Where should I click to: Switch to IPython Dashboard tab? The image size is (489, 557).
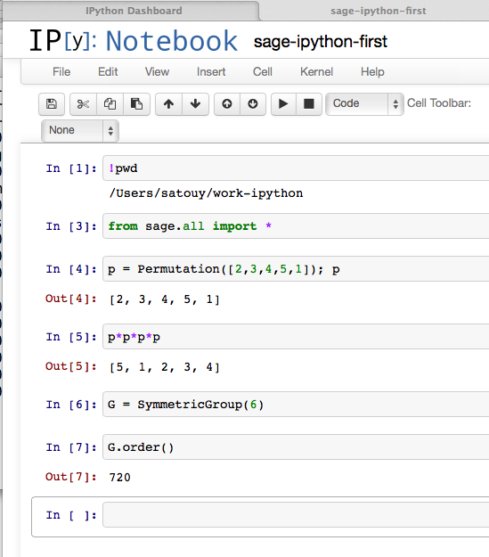point(134,11)
